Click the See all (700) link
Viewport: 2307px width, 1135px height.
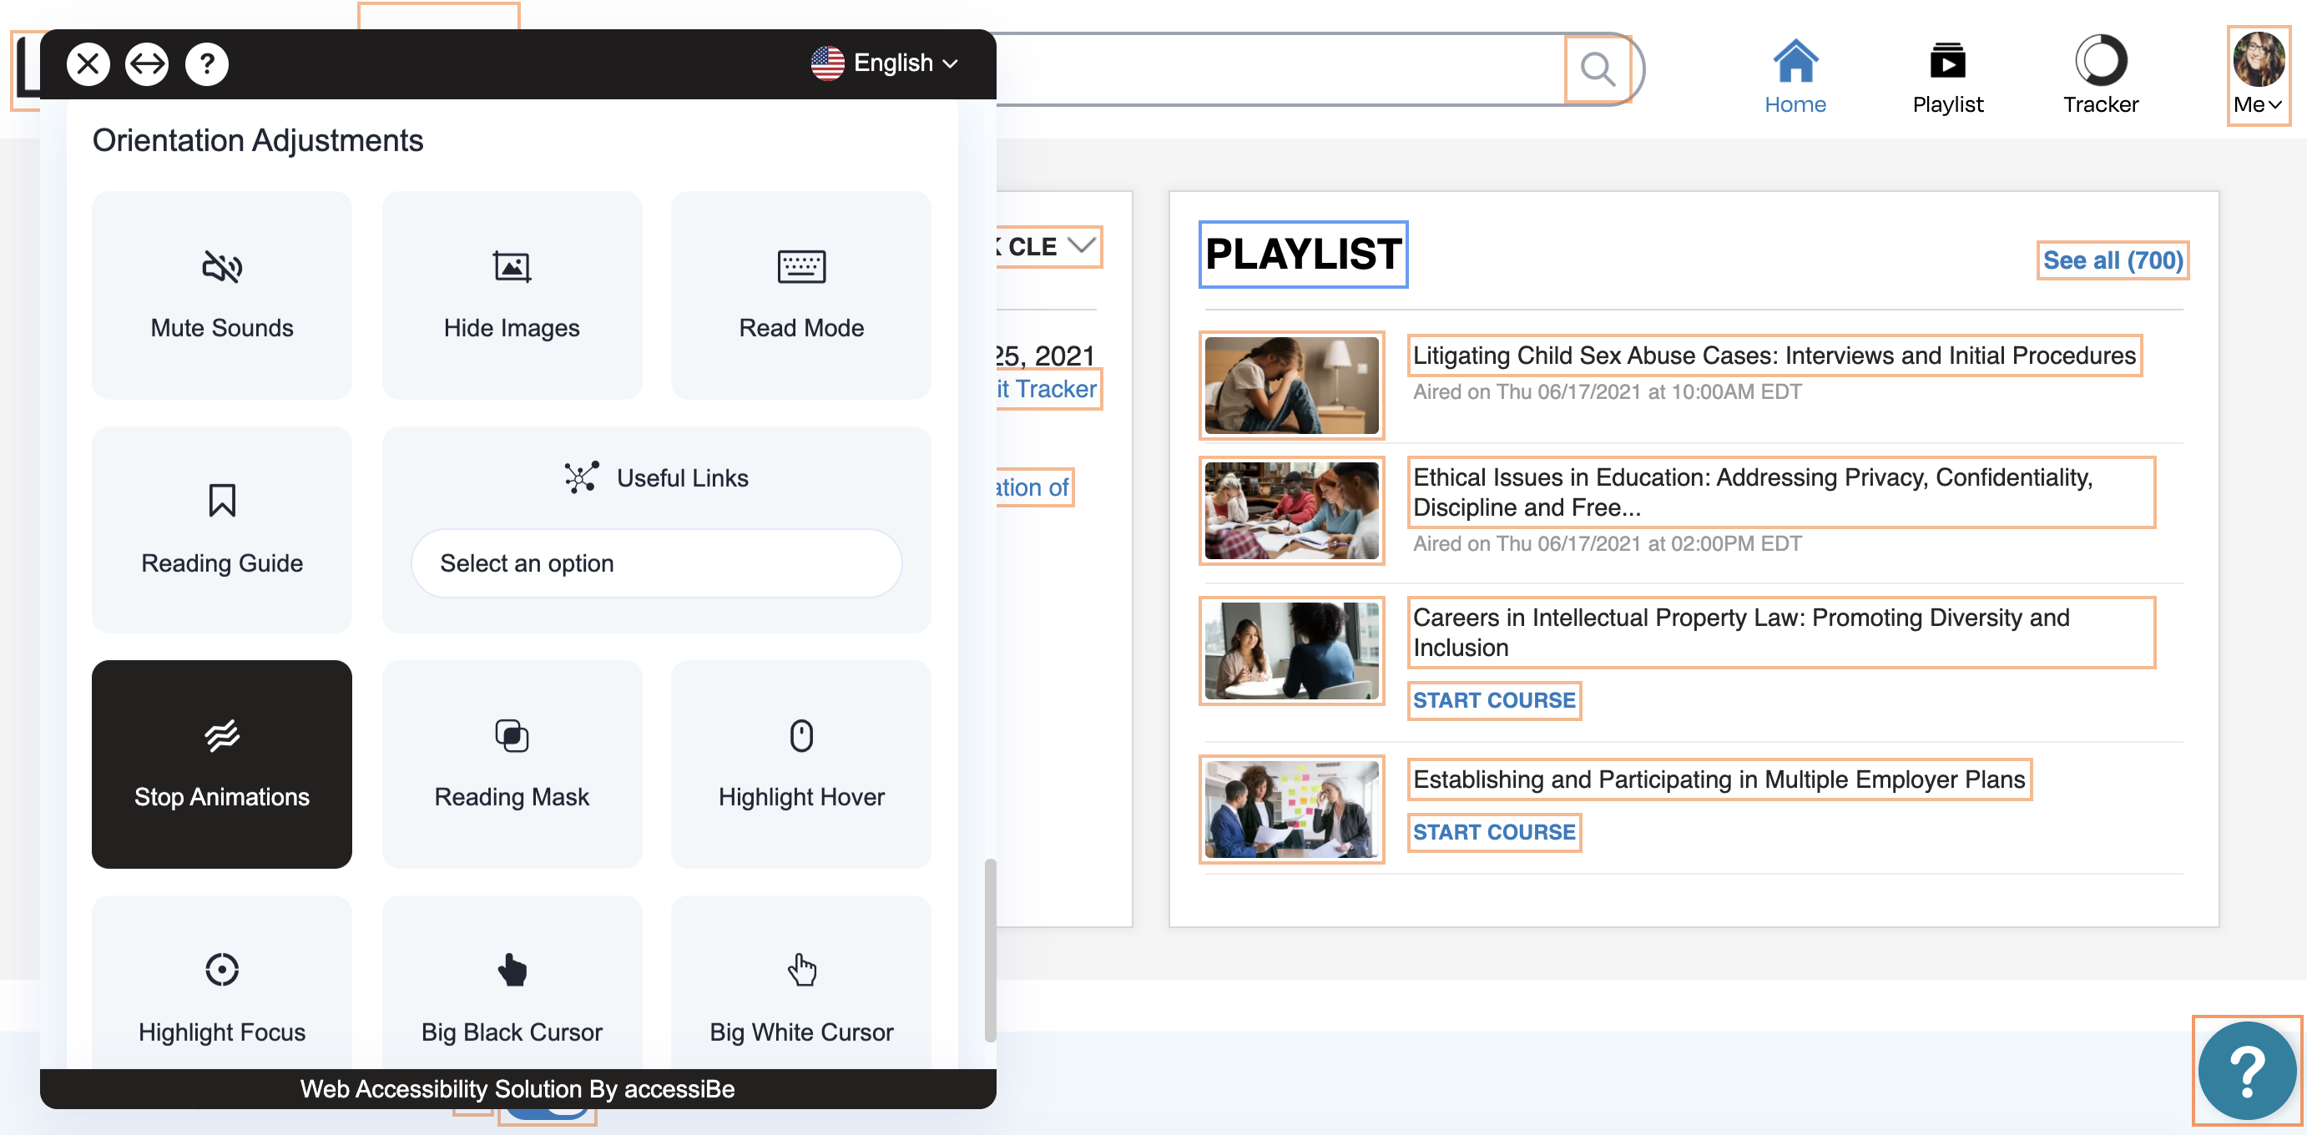[x=2112, y=260]
